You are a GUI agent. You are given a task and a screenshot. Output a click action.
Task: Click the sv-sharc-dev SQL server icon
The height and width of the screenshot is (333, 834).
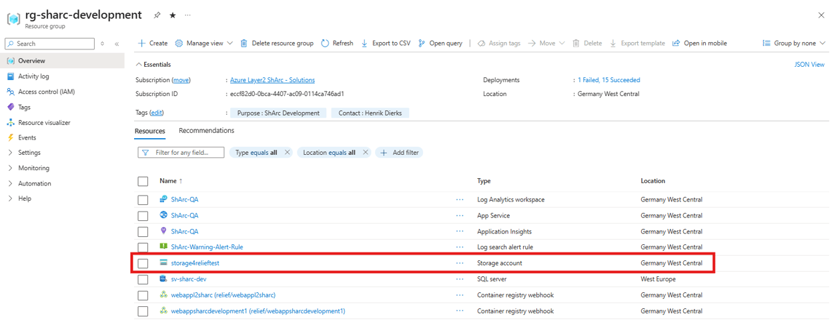pos(163,279)
